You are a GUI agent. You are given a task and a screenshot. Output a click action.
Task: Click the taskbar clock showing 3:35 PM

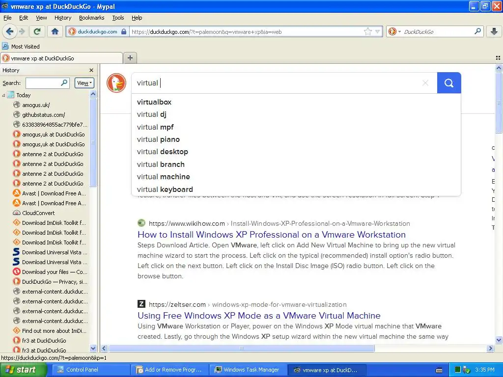485,370
